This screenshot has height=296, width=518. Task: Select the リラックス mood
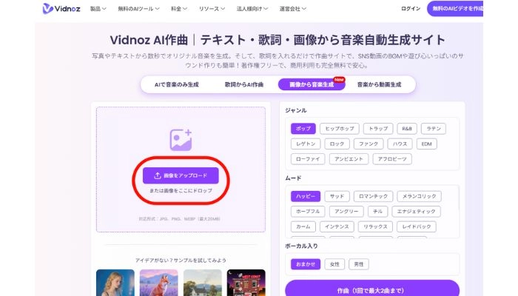375,226
